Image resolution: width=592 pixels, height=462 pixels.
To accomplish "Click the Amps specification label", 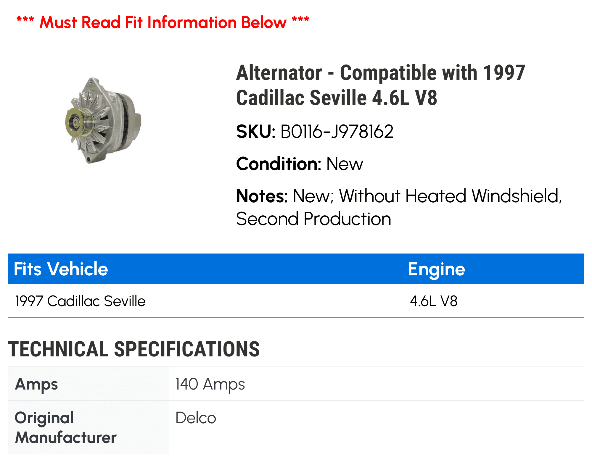I will click(x=36, y=384).
